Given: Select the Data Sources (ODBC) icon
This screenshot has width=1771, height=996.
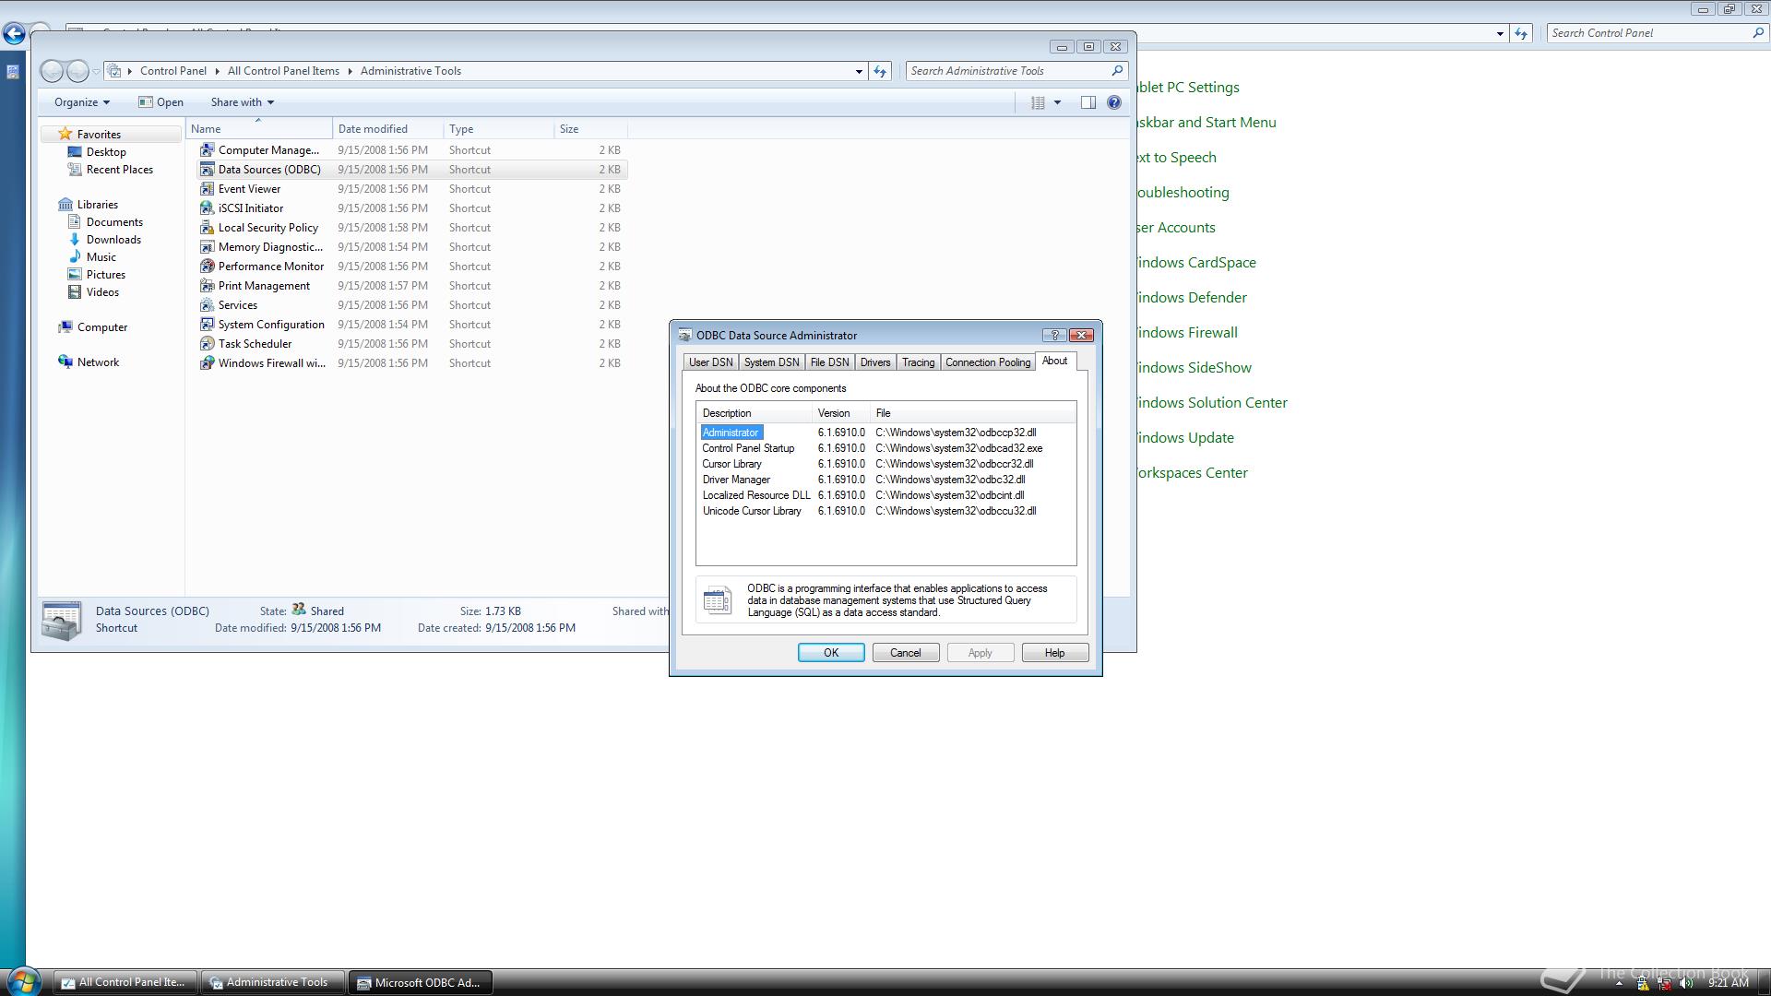Looking at the screenshot, I should (208, 169).
